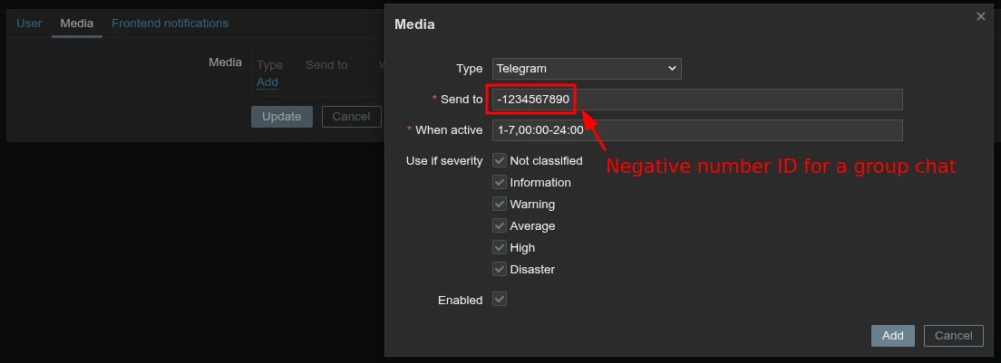Viewport: 1001px width, 363px height.
Task: Toggle the Average severity checkbox
Action: [500, 225]
